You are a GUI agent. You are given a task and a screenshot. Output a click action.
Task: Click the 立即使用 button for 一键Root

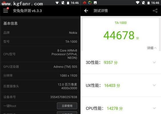67,106
